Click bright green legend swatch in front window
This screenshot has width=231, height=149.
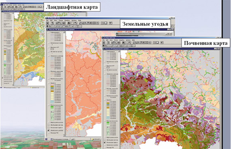tap(108, 123)
